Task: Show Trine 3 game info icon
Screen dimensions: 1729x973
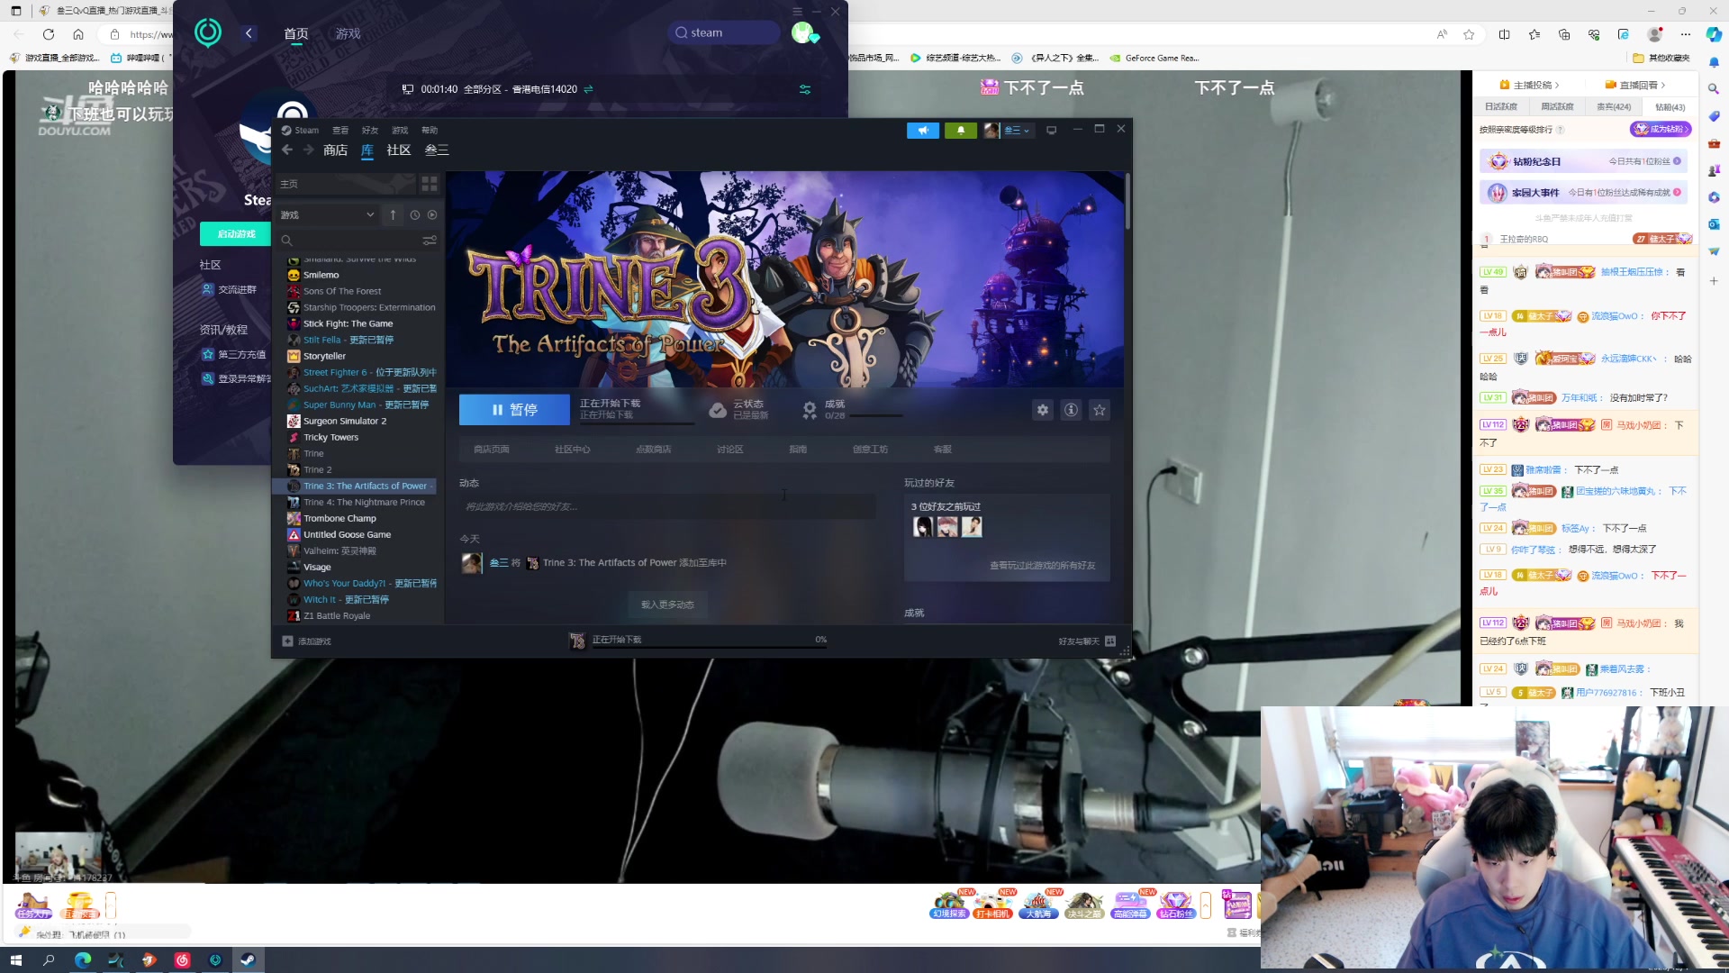Action: pyautogui.click(x=1071, y=410)
